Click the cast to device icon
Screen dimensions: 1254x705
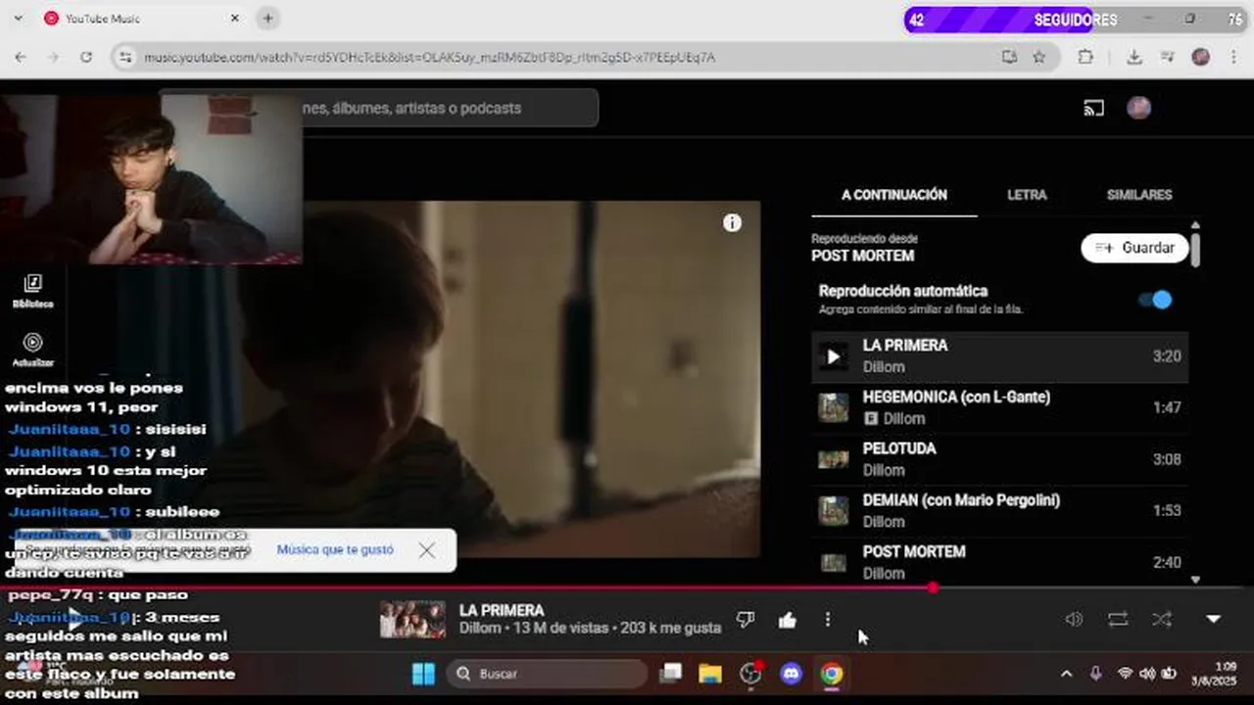(x=1094, y=108)
